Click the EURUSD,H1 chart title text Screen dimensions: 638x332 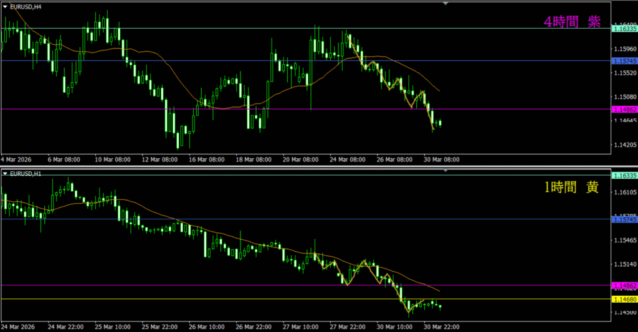coord(26,173)
